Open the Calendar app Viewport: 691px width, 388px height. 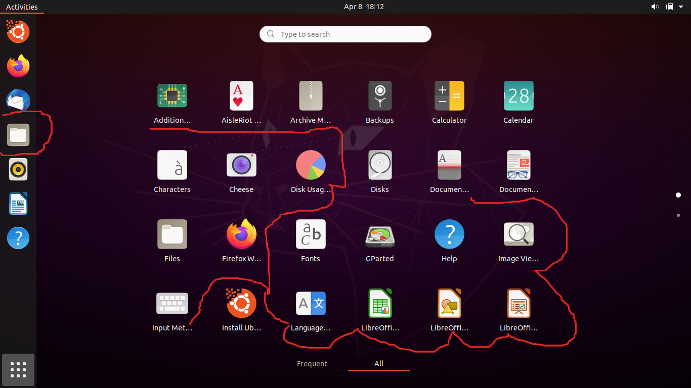click(x=519, y=96)
